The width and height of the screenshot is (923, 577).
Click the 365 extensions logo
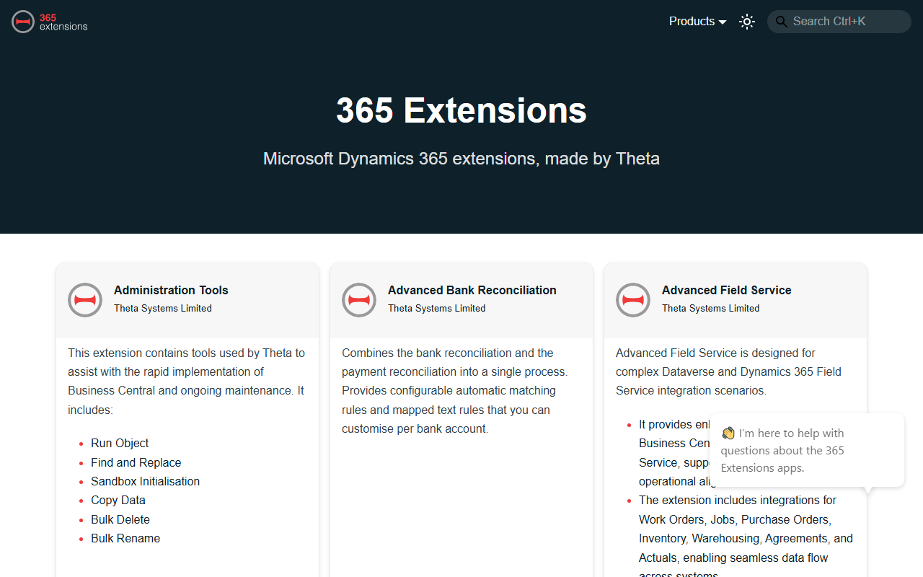50,22
